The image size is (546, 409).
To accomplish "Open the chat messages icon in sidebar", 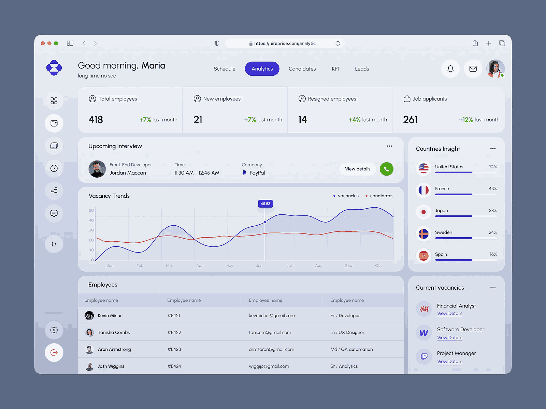I will 54,213.
